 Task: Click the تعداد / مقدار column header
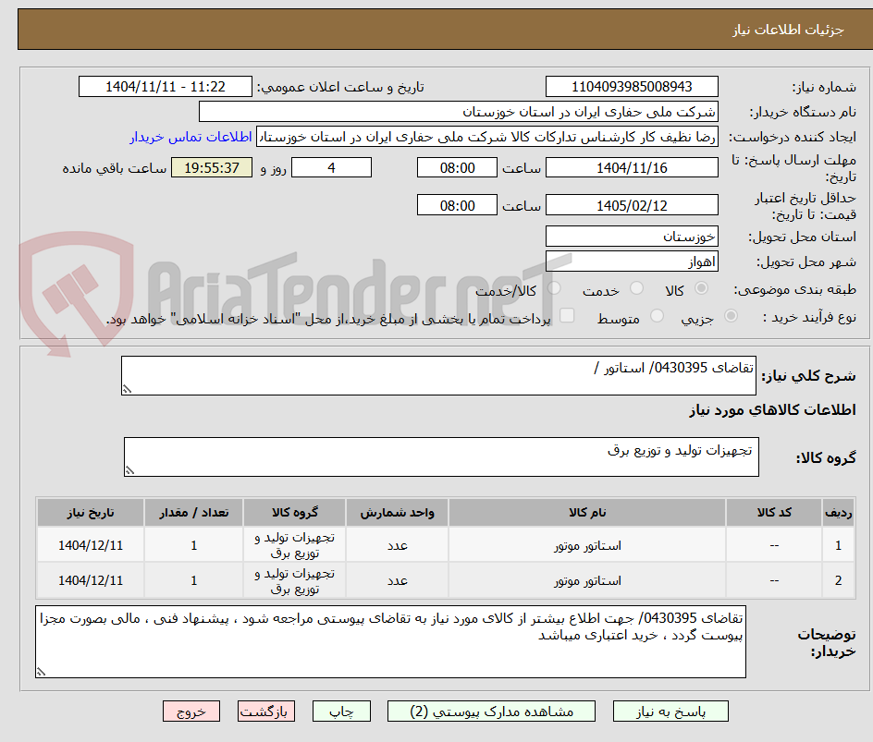point(194,512)
